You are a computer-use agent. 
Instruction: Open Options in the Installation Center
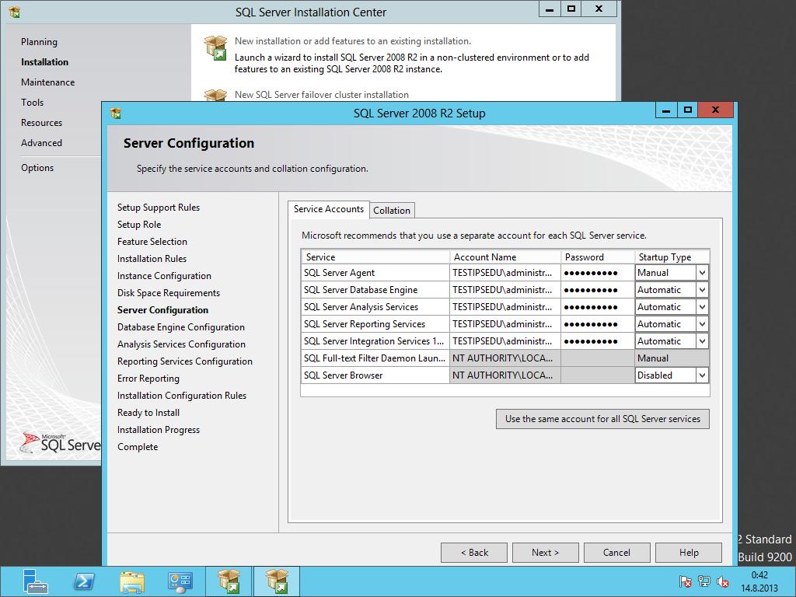pos(37,168)
